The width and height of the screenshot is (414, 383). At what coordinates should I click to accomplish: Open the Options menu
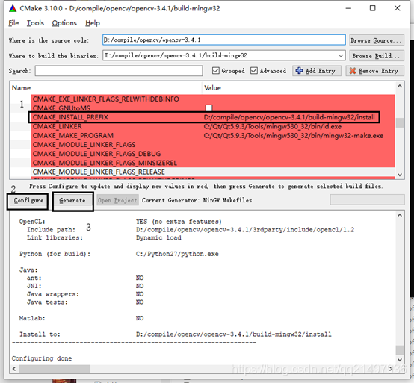[x=64, y=23]
